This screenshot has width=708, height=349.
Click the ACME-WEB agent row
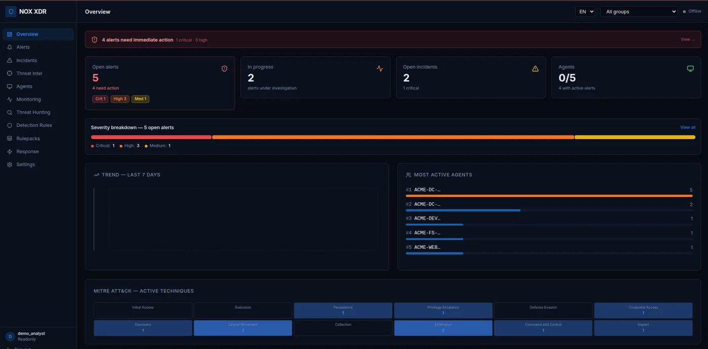549,249
